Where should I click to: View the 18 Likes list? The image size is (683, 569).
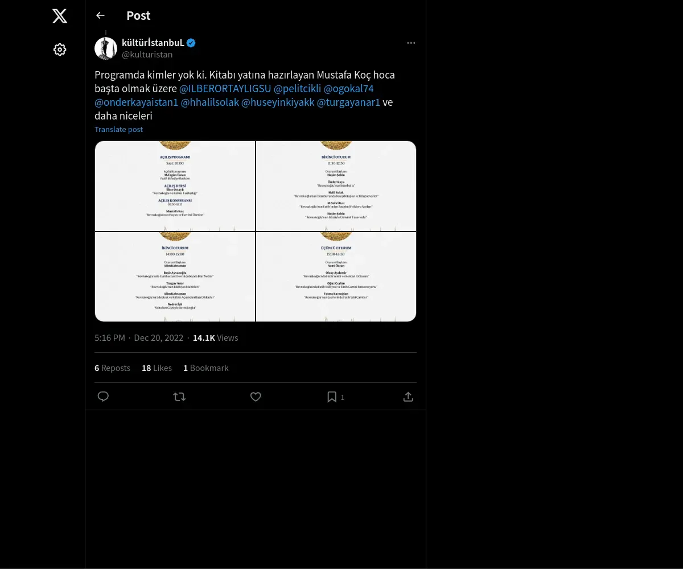[157, 368]
